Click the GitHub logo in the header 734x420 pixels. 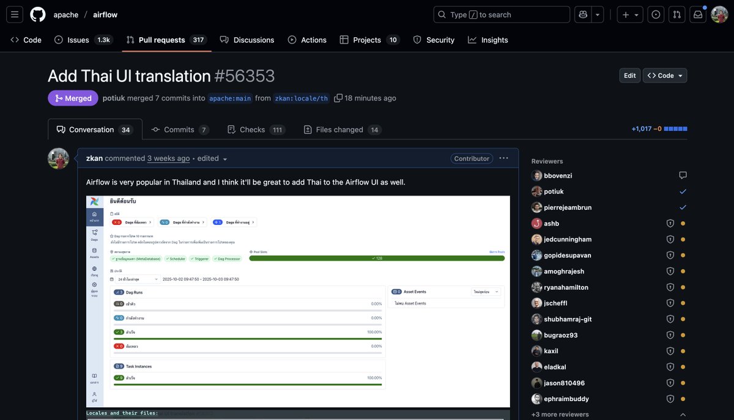[37, 13]
